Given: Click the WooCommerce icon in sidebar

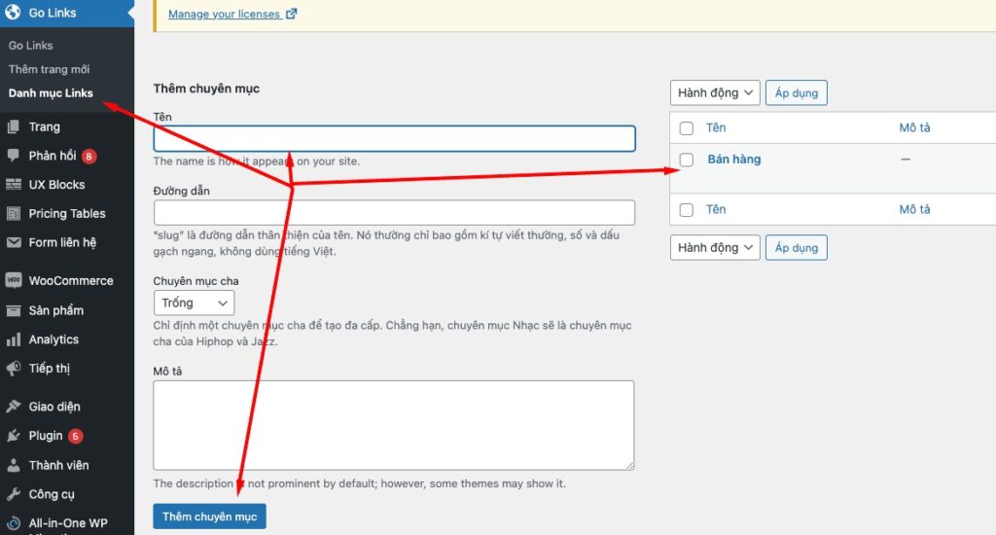Looking at the screenshot, I should (x=14, y=280).
